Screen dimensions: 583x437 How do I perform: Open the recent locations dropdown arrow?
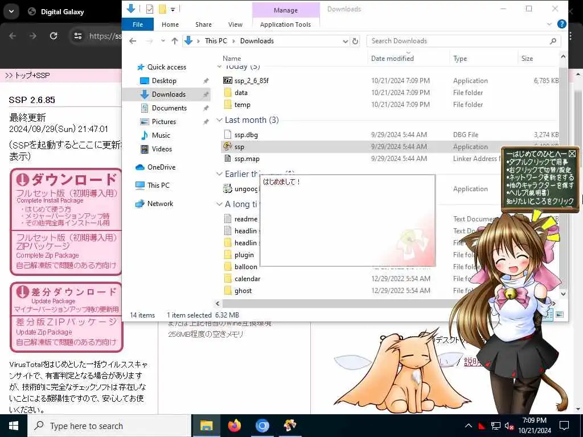click(x=163, y=41)
